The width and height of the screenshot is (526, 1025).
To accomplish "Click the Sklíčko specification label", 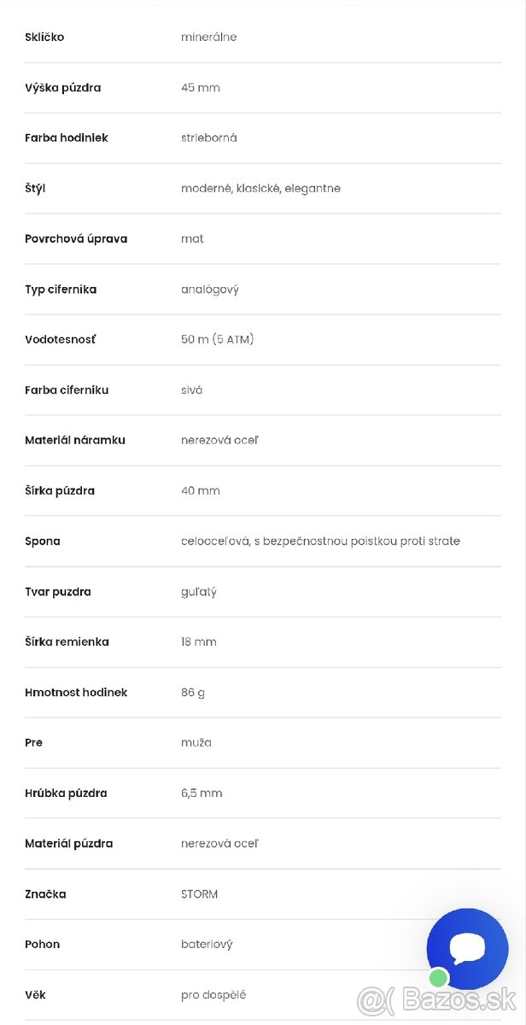I will (x=44, y=38).
